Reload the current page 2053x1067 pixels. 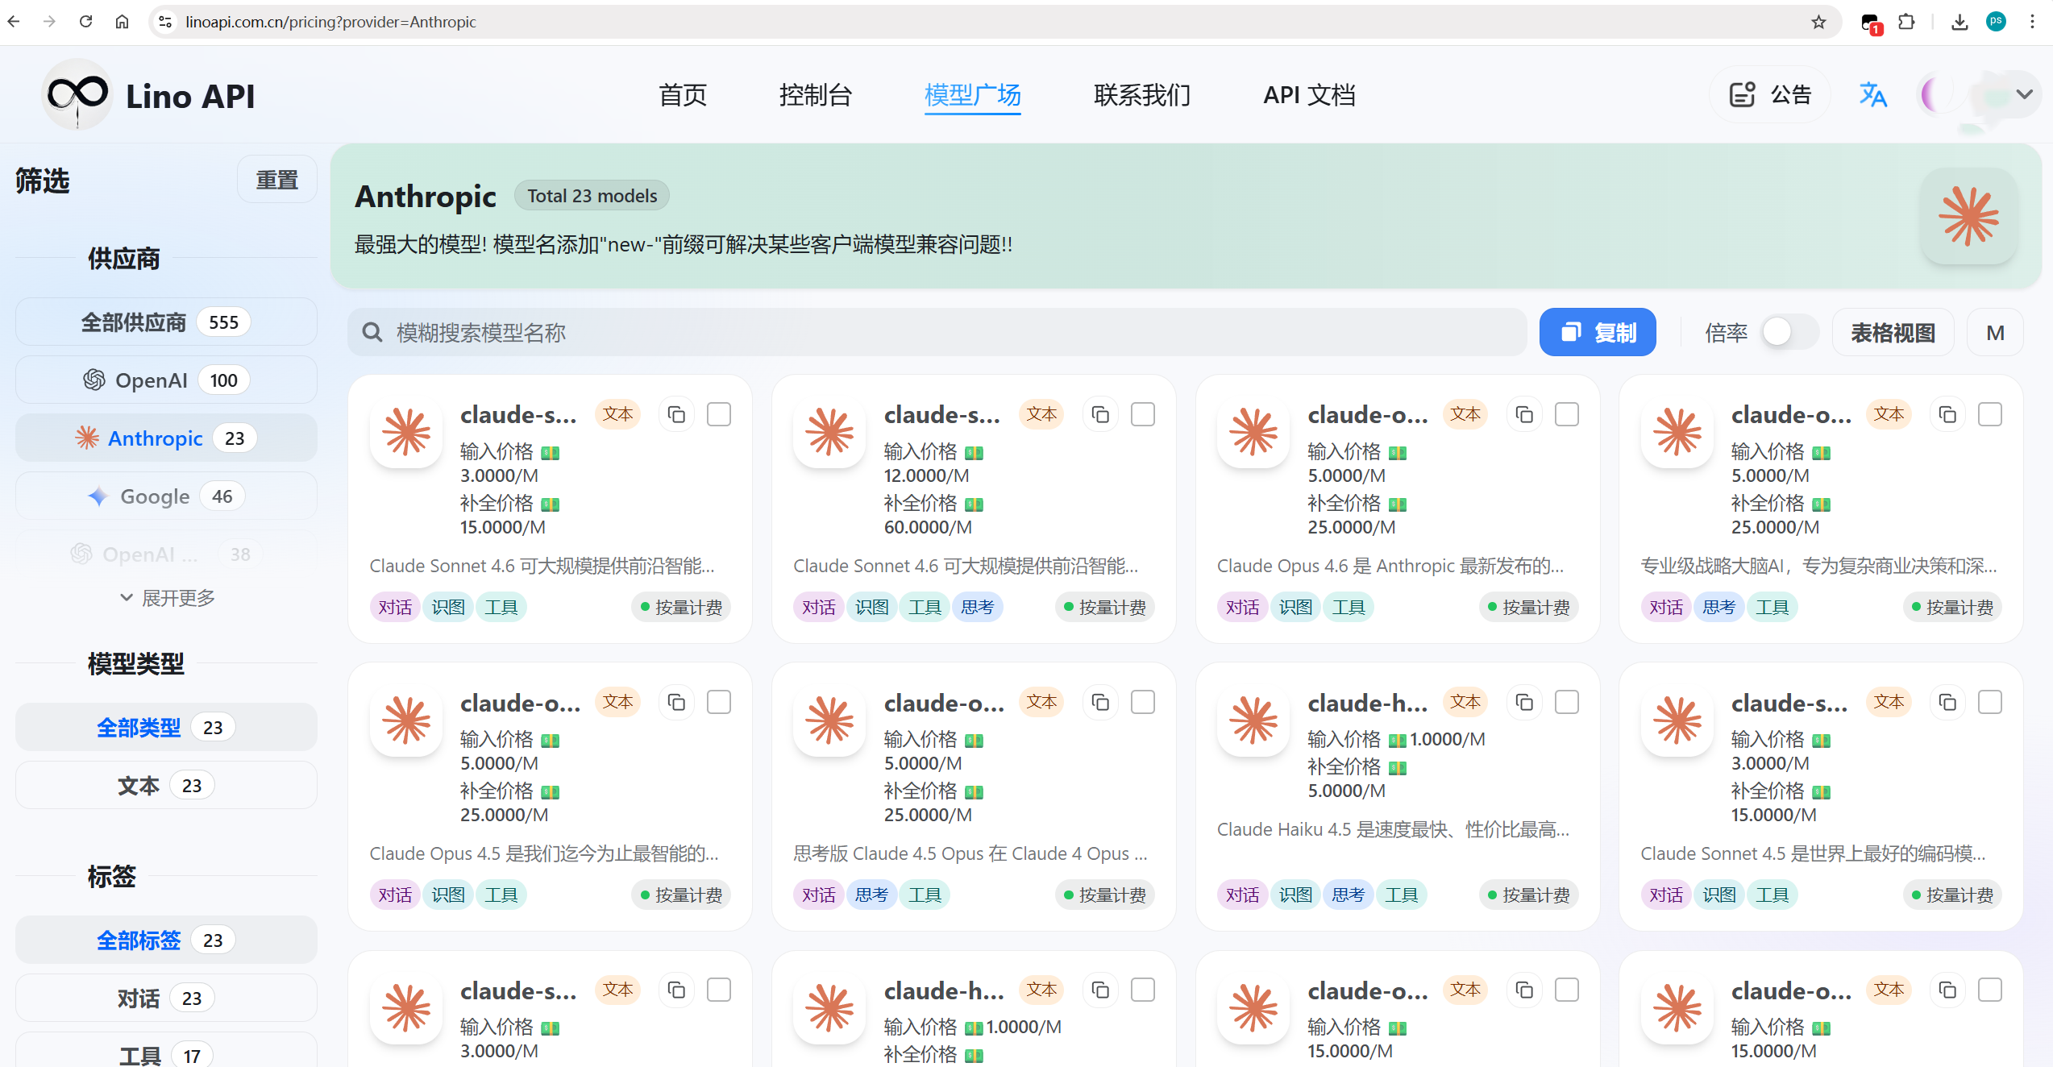click(x=85, y=22)
